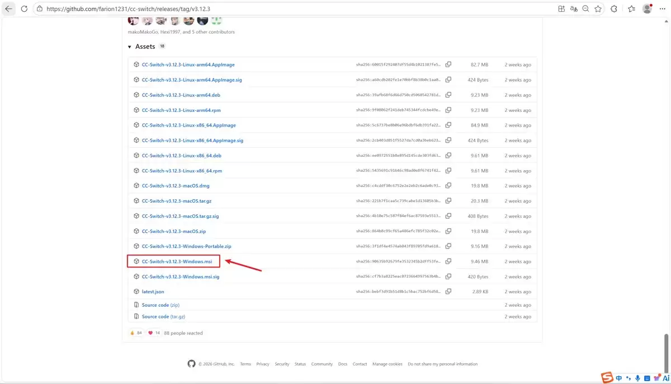
Task: Download Source code (zip)
Action: point(160,305)
